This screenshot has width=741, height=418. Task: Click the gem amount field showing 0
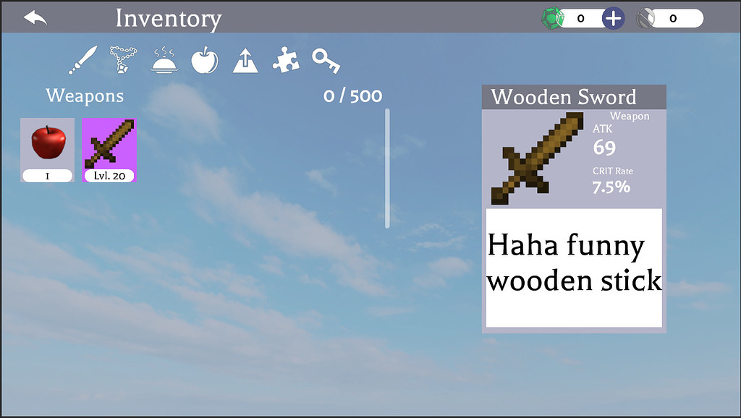pos(583,17)
